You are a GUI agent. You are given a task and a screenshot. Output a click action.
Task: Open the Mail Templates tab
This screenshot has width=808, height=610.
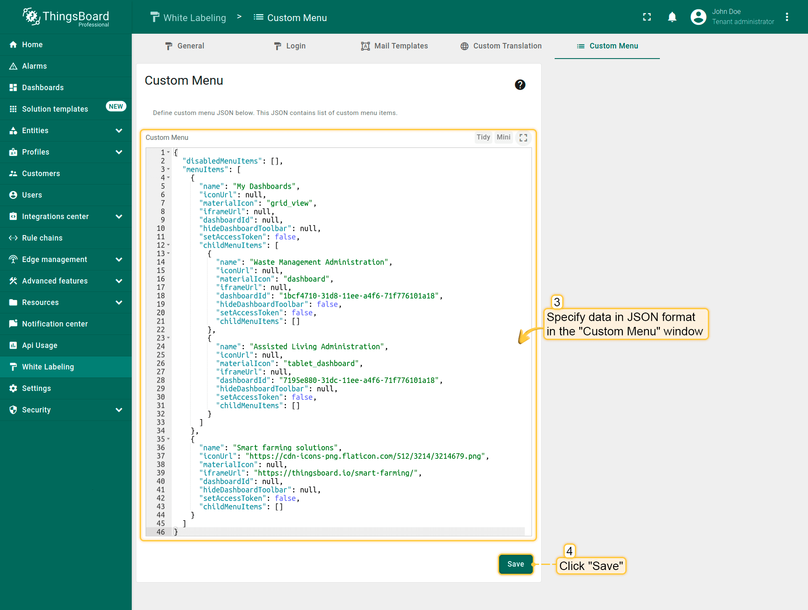click(x=395, y=46)
